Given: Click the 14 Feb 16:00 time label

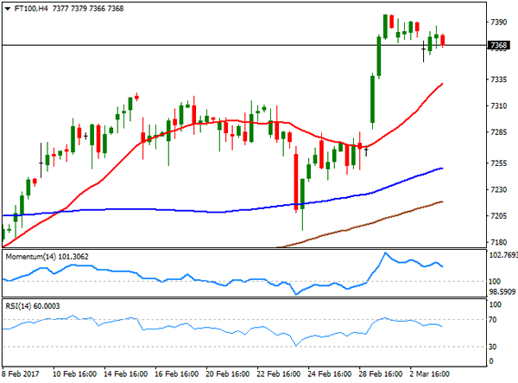Looking at the screenshot, I should [125, 374].
